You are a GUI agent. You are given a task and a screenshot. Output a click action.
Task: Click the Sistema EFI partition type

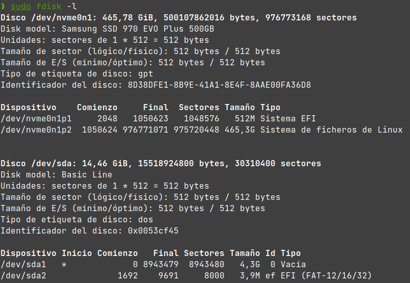click(288, 119)
